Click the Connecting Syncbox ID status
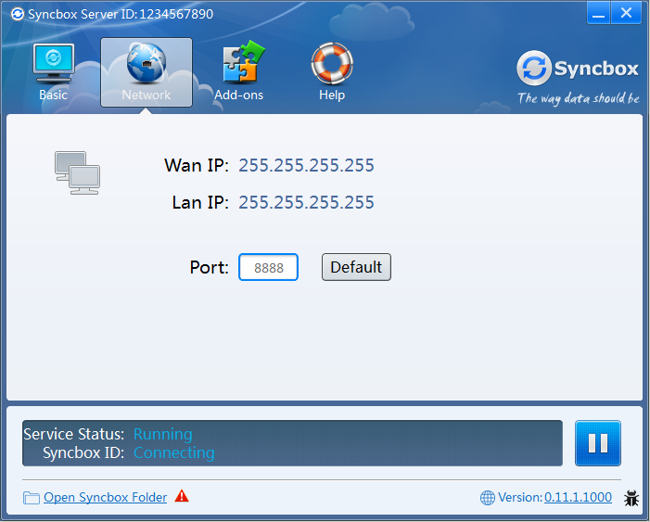 click(x=174, y=453)
